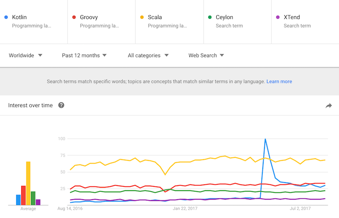Select the Scala search term card
Screen dimensions: 339x218
coord(169,21)
